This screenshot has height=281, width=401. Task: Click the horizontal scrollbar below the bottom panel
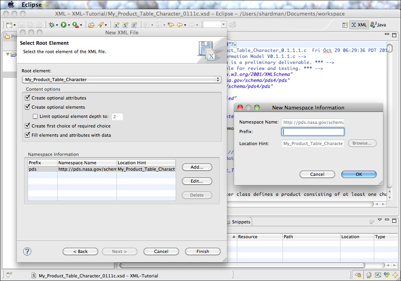tap(242, 265)
